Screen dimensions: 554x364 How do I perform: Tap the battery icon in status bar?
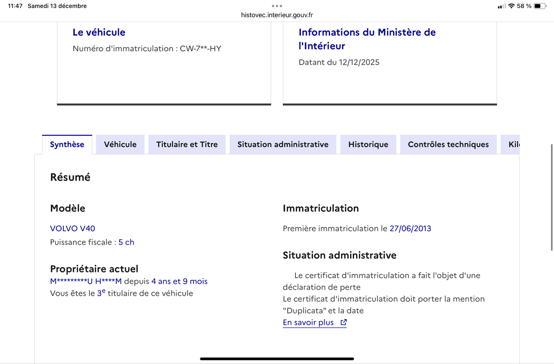540,6
